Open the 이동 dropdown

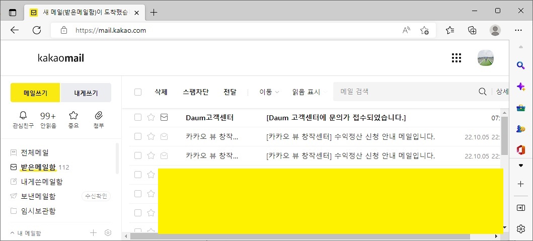pos(269,92)
